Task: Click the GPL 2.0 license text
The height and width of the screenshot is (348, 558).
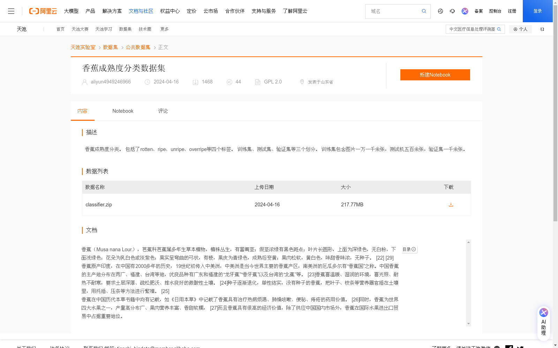Action: pos(273,82)
